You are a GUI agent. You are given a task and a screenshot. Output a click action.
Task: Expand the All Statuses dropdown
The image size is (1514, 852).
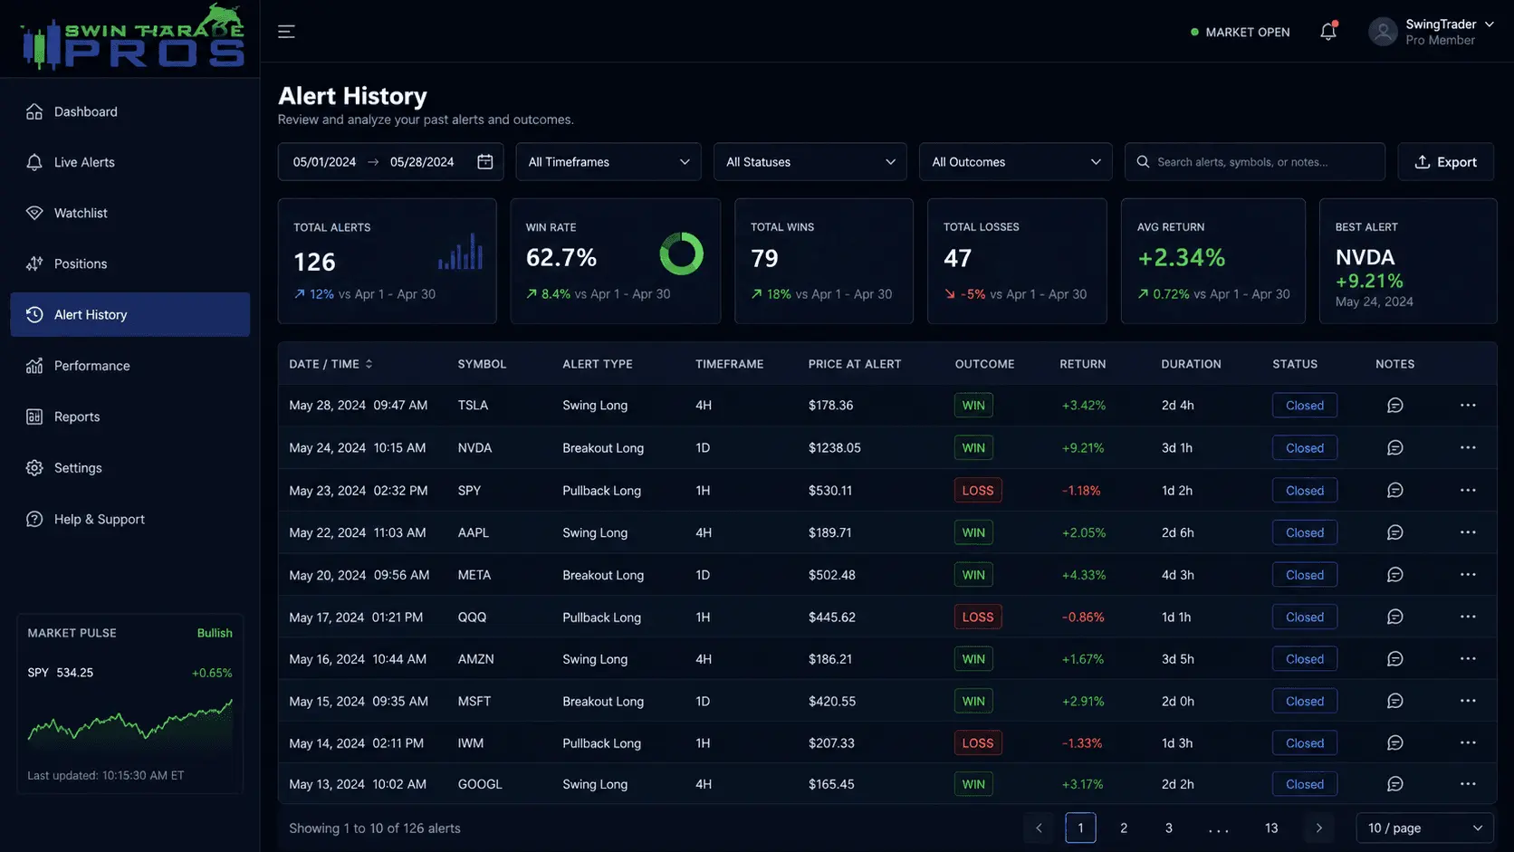810,162
